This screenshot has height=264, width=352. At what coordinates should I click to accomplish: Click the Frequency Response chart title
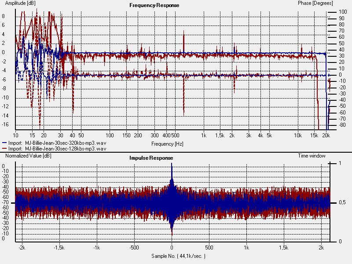pos(154,5)
